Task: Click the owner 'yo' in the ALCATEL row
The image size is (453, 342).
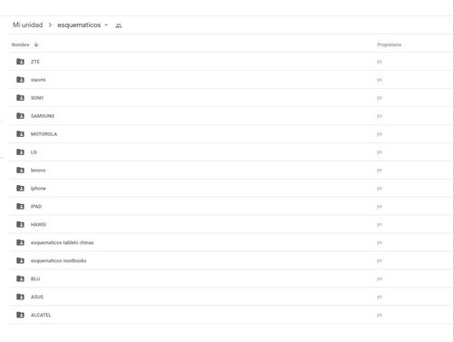Action: (380, 315)
